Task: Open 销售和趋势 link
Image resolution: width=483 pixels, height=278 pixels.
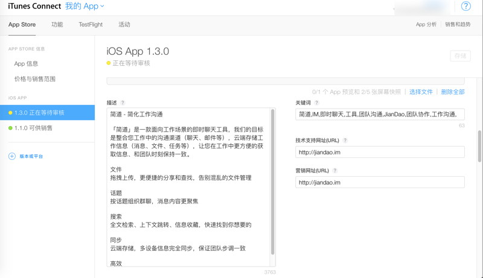Action: coord(458,25)
